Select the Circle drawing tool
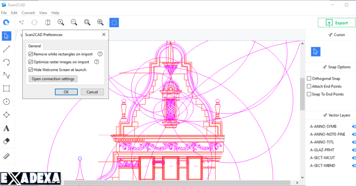Viewport: 356px width, 186px height. pos(7,101)
